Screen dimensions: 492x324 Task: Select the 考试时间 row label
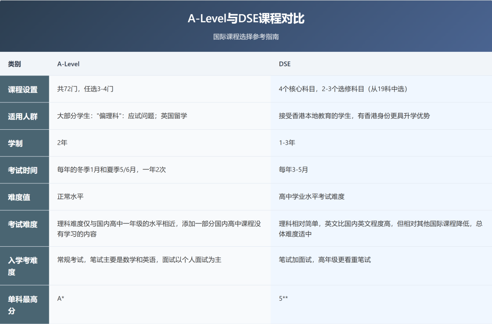[25, 170]
